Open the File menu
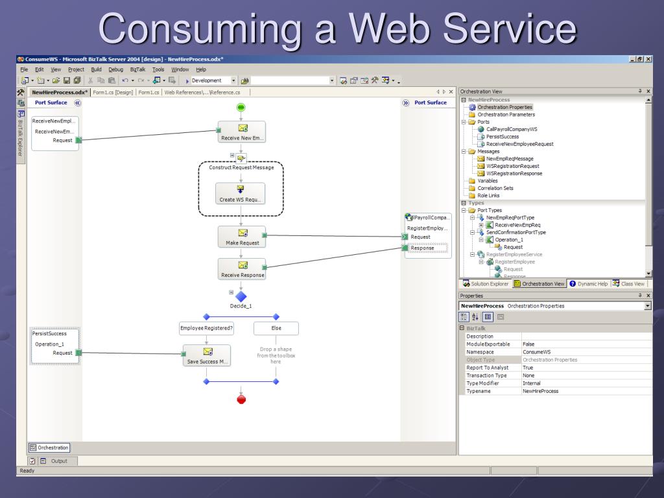This screenshot has height=498, width=664. [x=24, y=69]
